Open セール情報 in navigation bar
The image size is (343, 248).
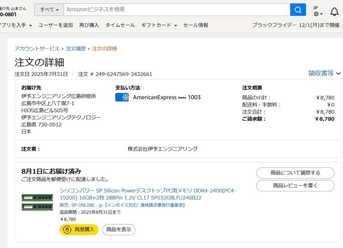(195, 25)
